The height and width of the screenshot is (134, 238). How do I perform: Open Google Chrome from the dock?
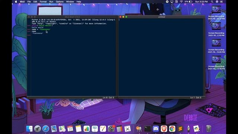coord(172,129)
